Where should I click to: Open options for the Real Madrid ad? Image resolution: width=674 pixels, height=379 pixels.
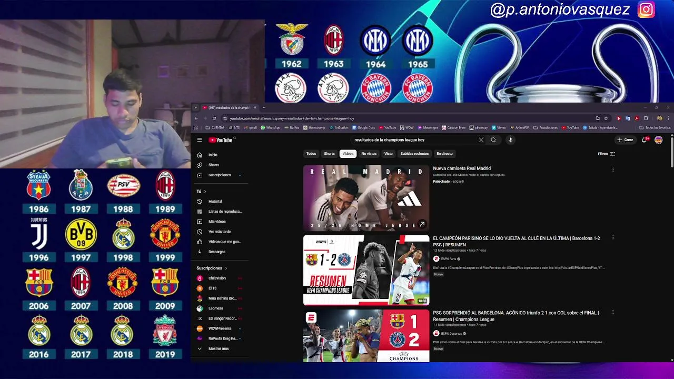pos(612,170)
